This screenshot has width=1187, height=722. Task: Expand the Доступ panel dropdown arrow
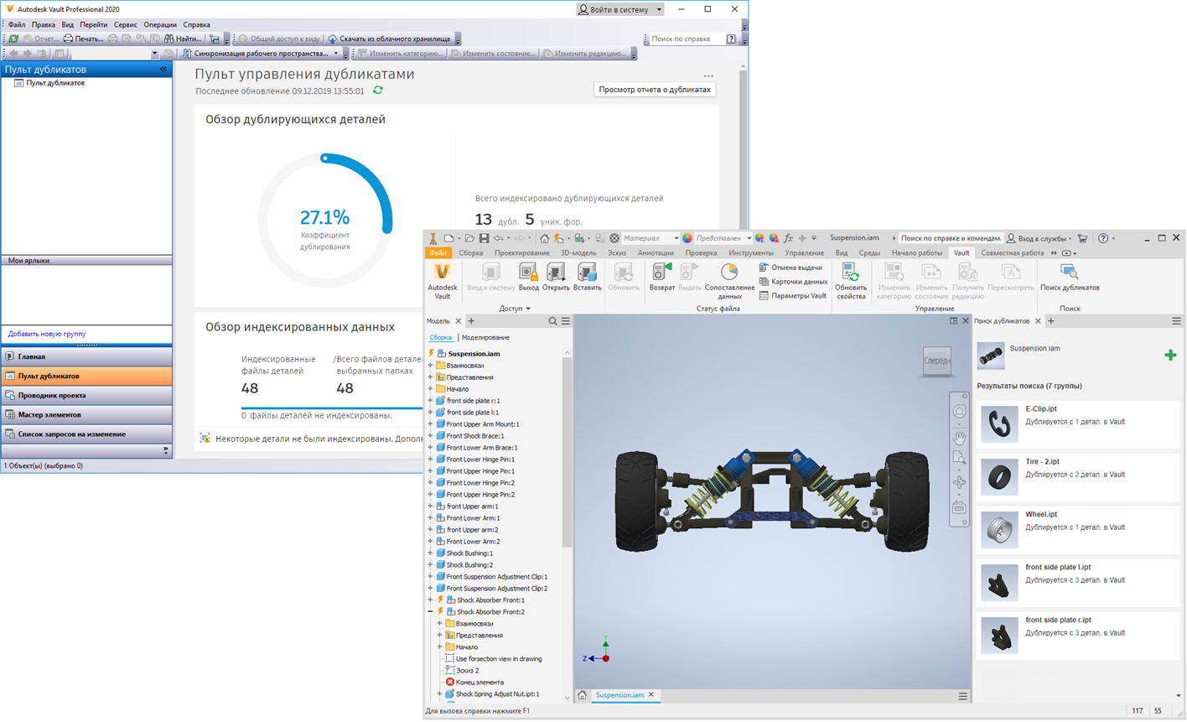[x=528, y=309]
